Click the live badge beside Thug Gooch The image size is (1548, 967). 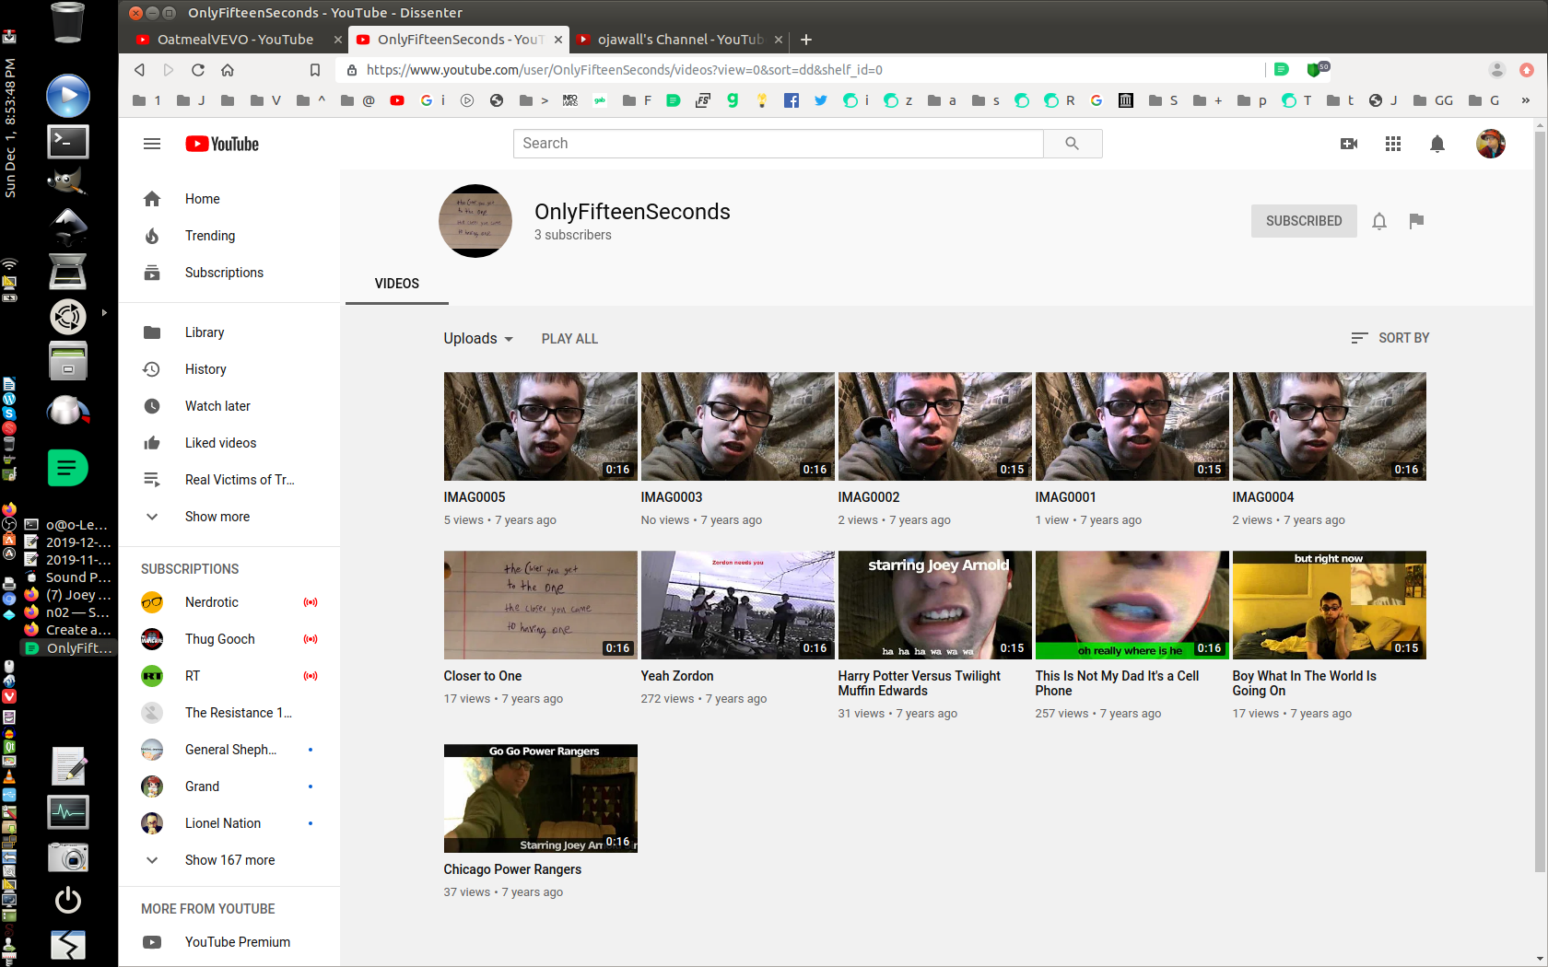(x=311, y=638)
